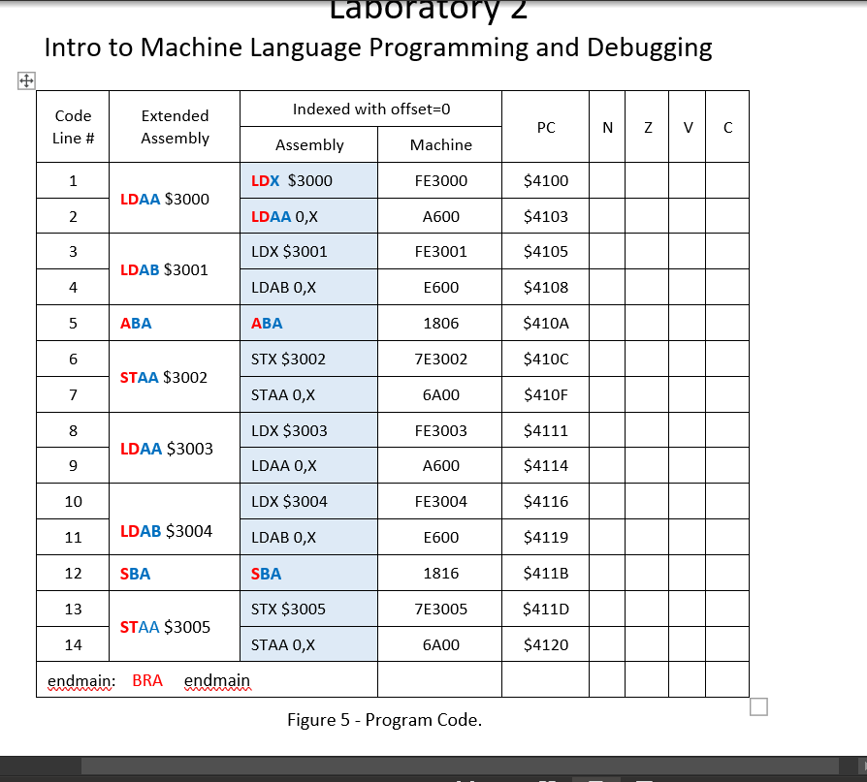The height and width of the screenshot is (782, 867).
Task: Click extended assembly 'STAA $3005'
Action: (165, 627)
